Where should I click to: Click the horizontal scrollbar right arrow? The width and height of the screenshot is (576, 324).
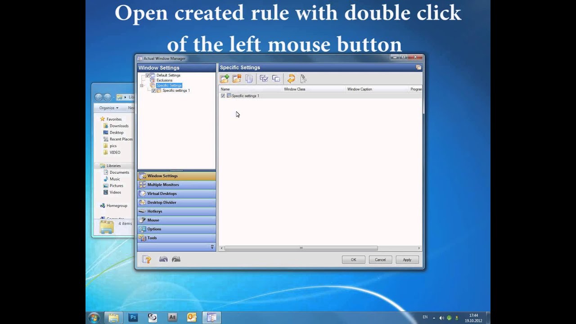tap(419, 248)
